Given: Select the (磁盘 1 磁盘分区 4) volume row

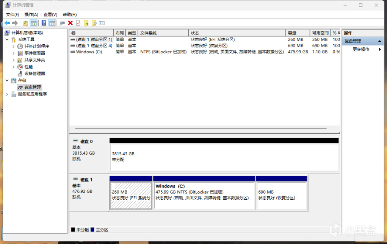Looking at the screenshot, I should [205, 45].
